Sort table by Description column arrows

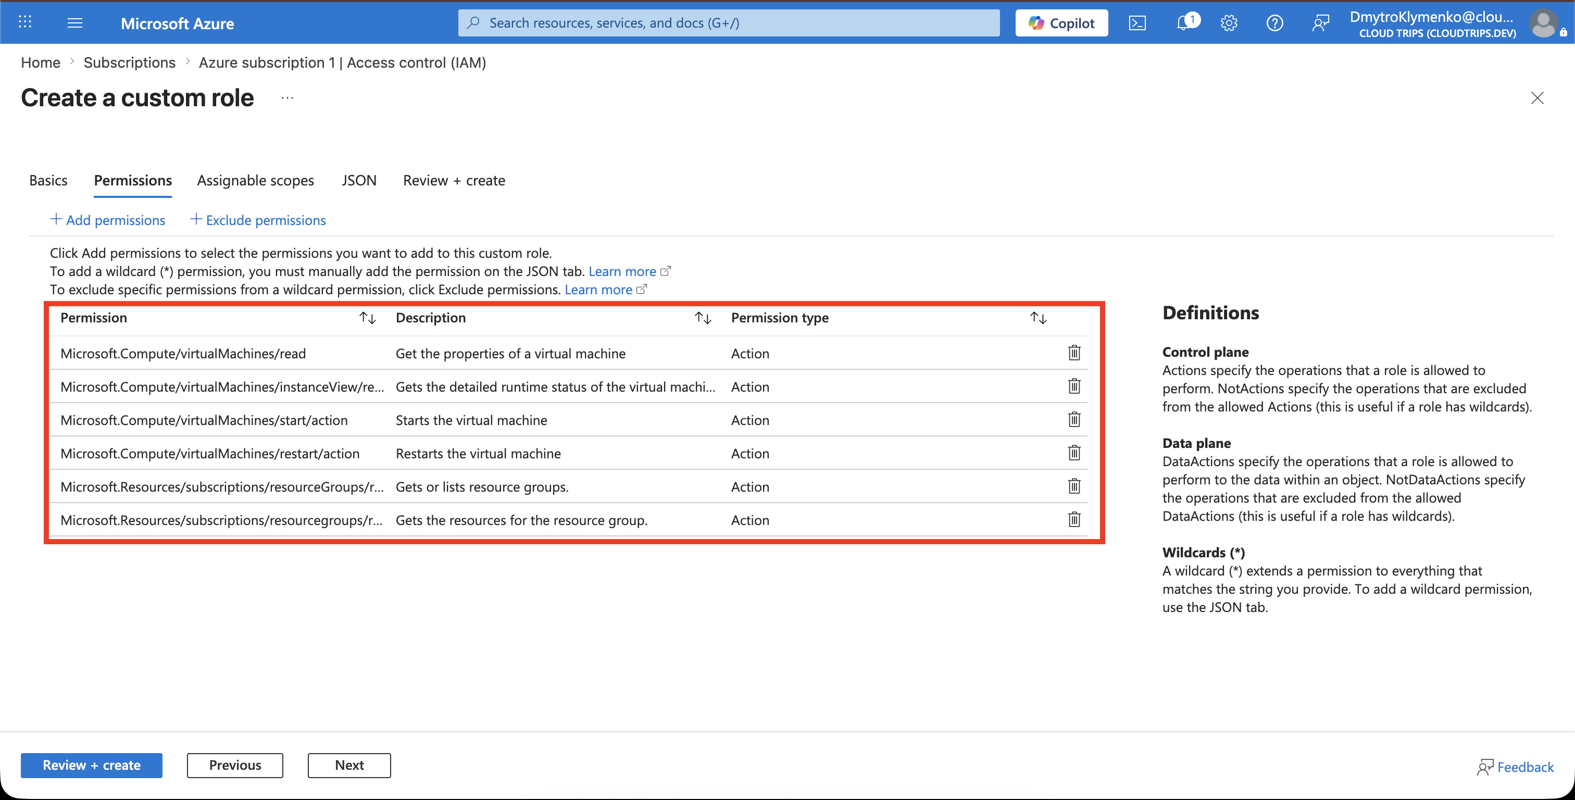click(703, 317)
